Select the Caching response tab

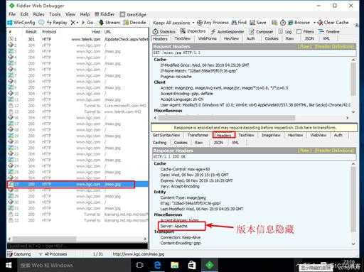(159, 143)
